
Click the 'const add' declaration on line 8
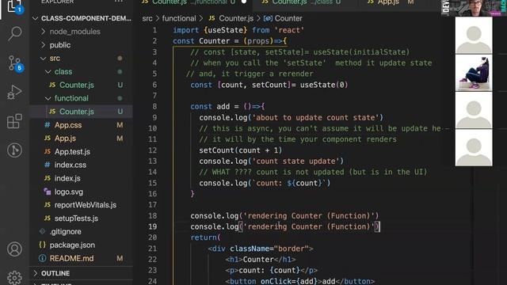(x=210, y=107)
